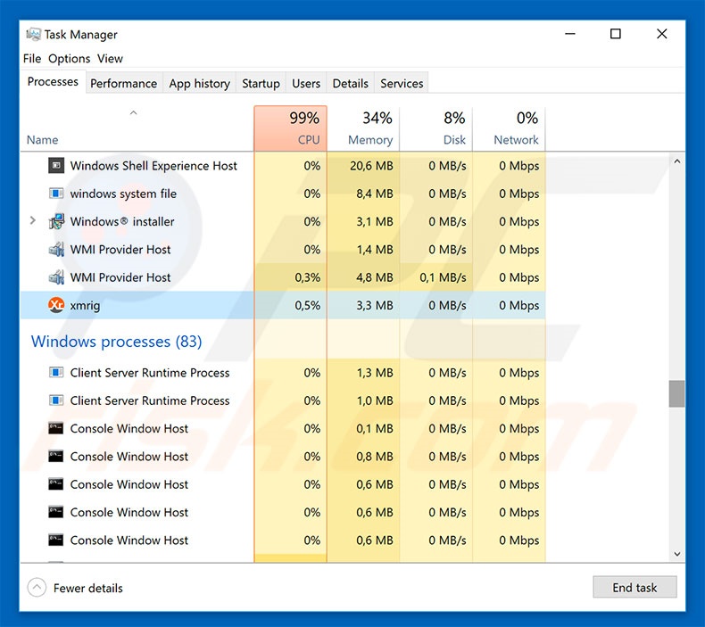Click the Fewer details link
705x627 pixels.
[87, 588]
